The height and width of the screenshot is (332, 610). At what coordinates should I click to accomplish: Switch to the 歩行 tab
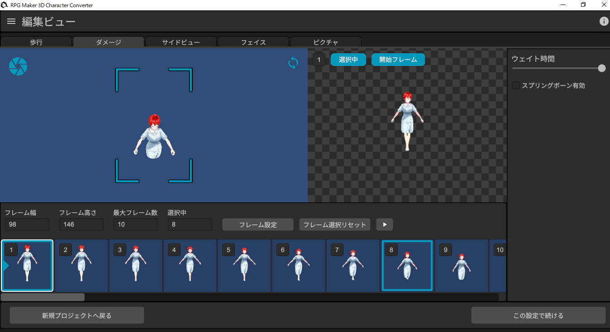click(36, 42)
